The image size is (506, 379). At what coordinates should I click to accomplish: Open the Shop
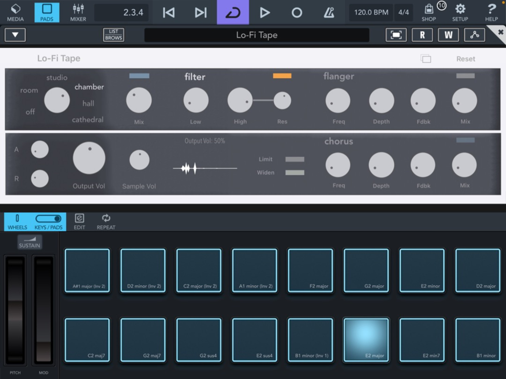tap(429, 13)
